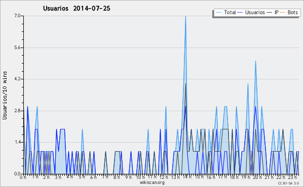The image size is (304, 187).
Task: Click the 0 h x-axis label
Action: 23,177
